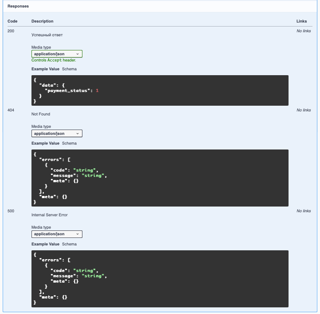Screen dimensions: 320x314
Task: Show the Schema for the 404 response
Action: click(69, 143)
